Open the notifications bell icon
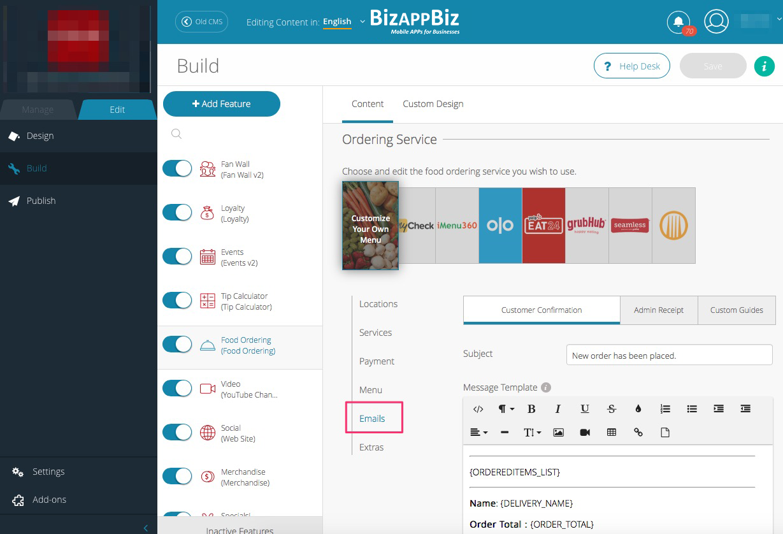The image size is (783, 534). [679, 22]
